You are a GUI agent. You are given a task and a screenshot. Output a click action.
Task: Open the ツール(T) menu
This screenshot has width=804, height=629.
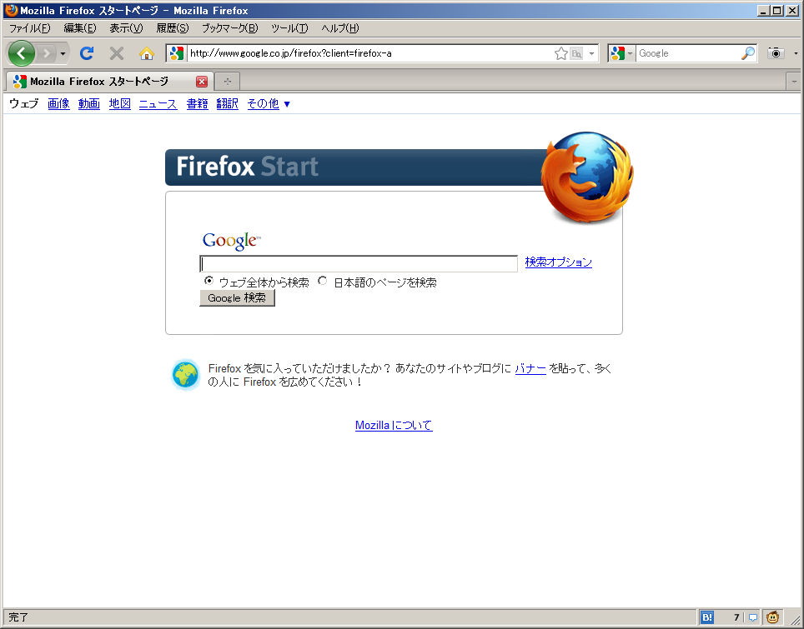[x=289, y=28]
